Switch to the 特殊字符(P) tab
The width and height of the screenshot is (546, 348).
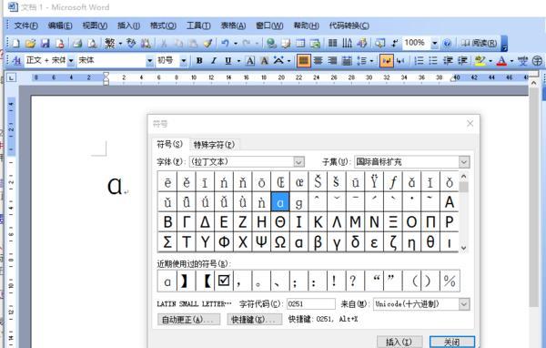pyautogui.click(x=214, y=144)
